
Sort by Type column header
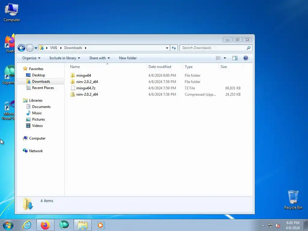(201, 67)
